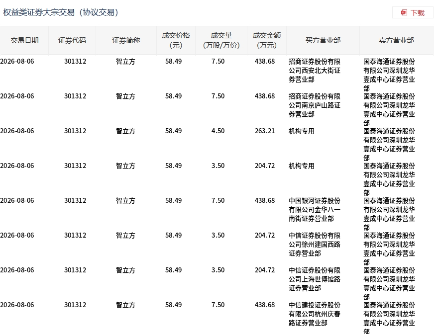The width and height of the screenshot is (434, 334).
Task: Click 智立方 in the 金华八一南街 buyer row
Action: click(x=125, y=200)
